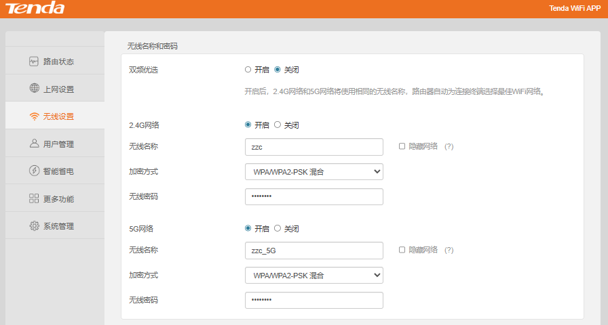Select 开启 radio for 2.4G网络
This screenshot has height=325, width=608.
(248, 125)
